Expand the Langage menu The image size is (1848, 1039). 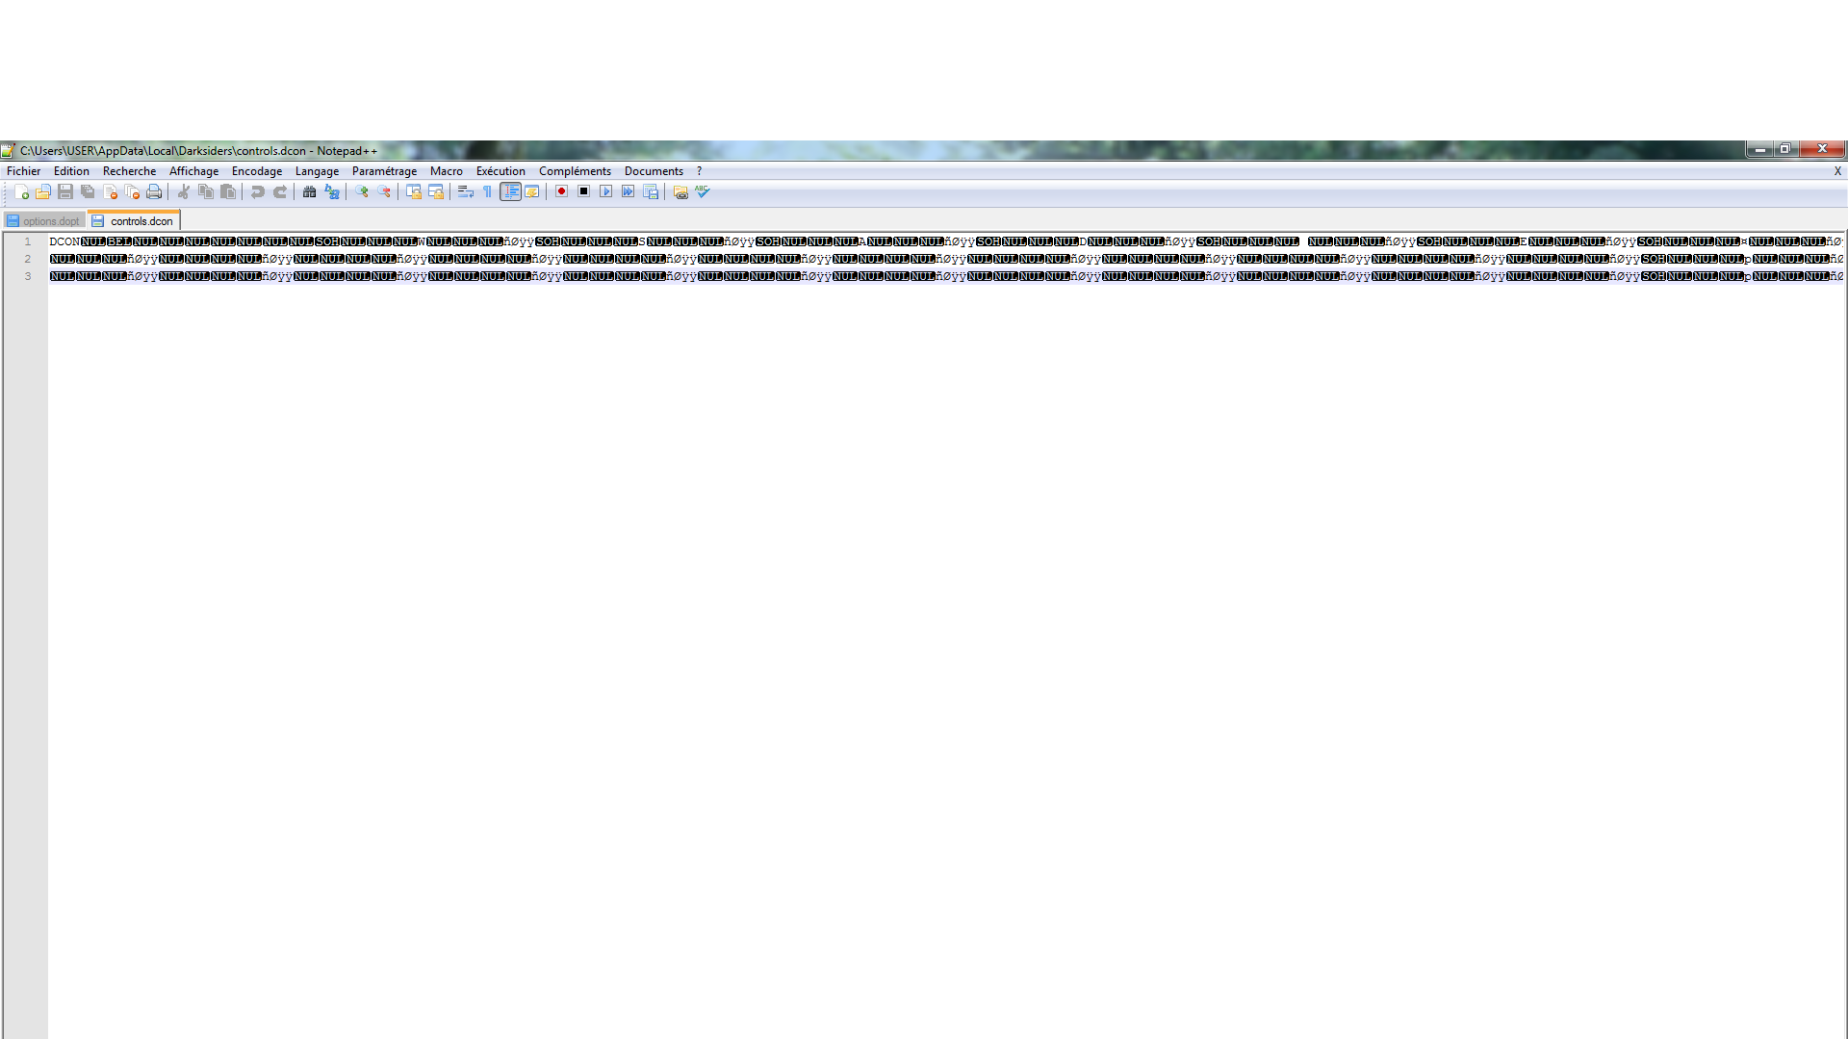[x=317, y=171]
